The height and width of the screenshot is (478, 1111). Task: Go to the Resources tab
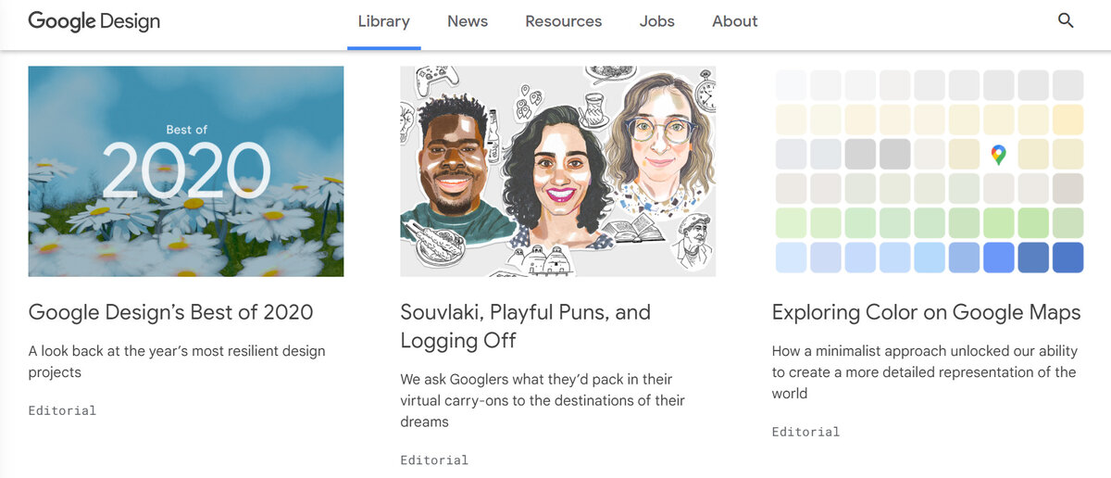pos(563,21)
